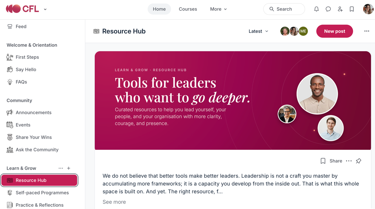
Task: Click the CFL logo
Action: [x=22, y=9]
